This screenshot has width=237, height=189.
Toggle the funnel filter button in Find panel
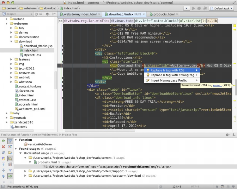click(10, 141)
